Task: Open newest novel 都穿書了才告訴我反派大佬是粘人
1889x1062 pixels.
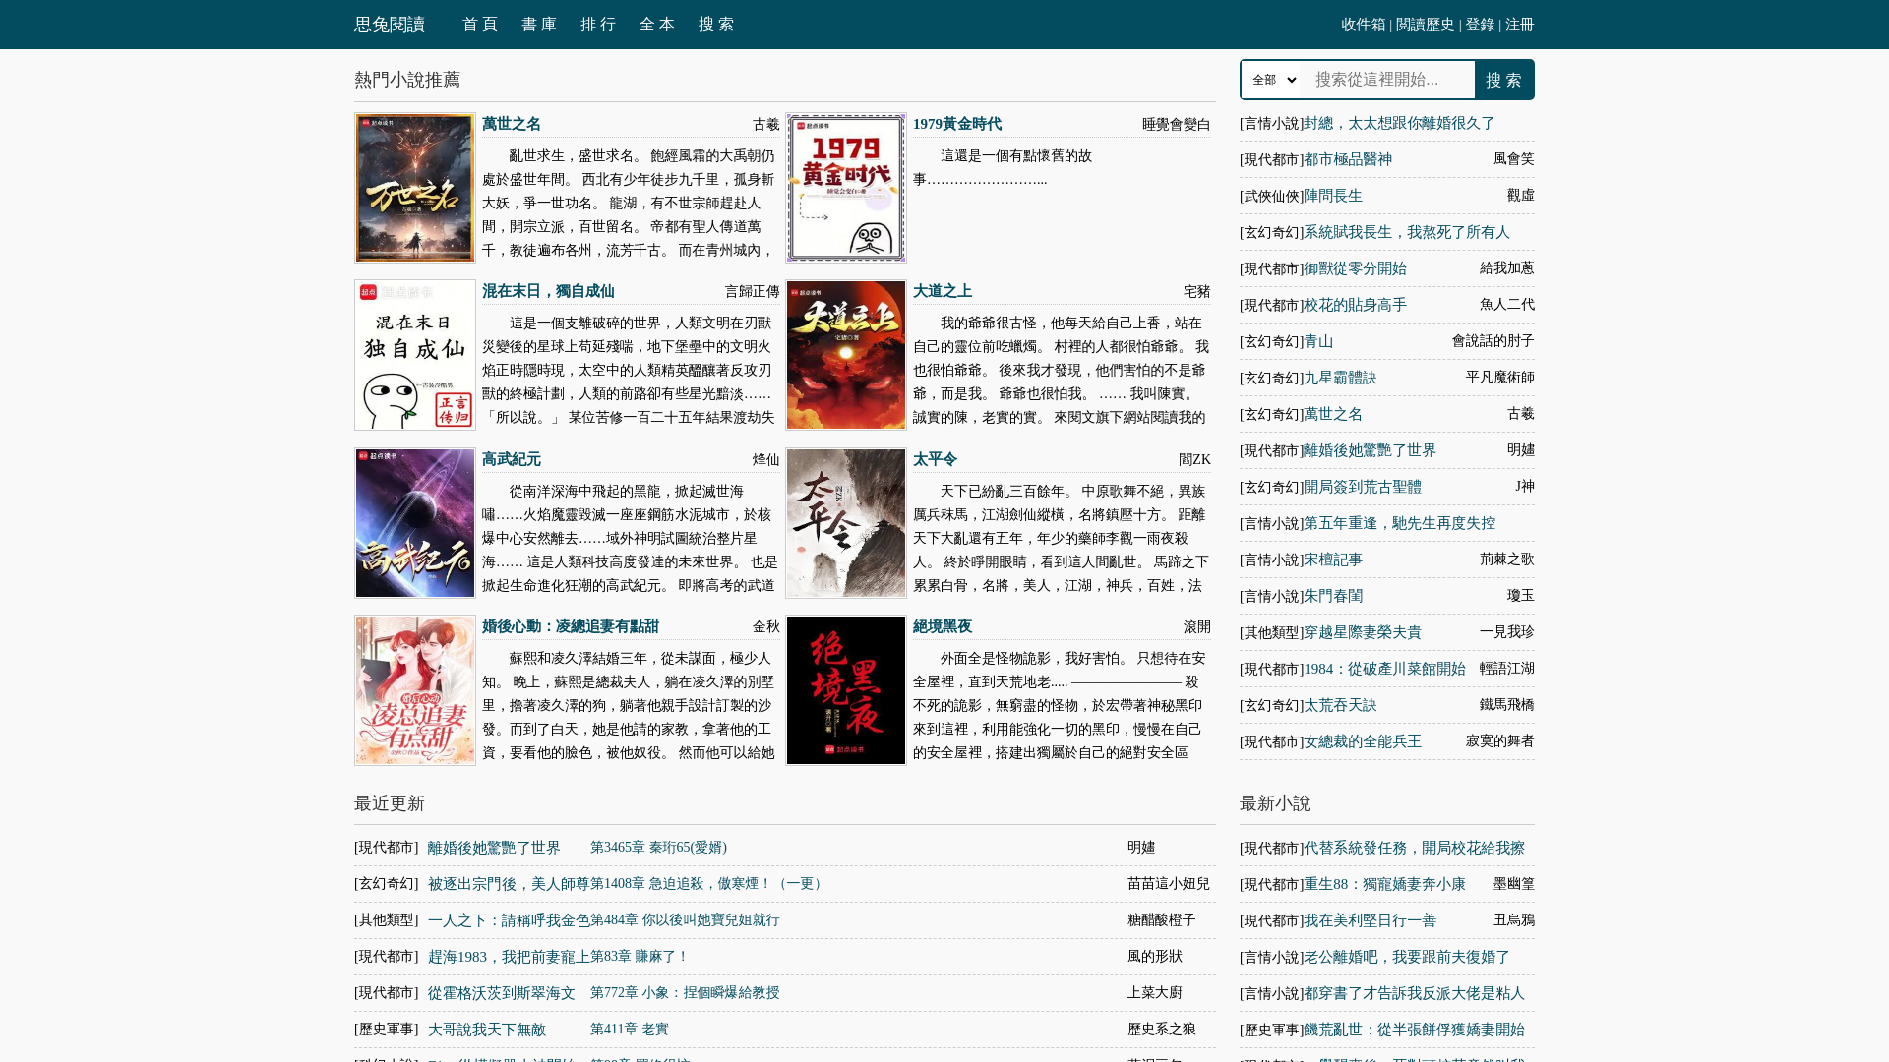Action: (x=1414, y=993)
